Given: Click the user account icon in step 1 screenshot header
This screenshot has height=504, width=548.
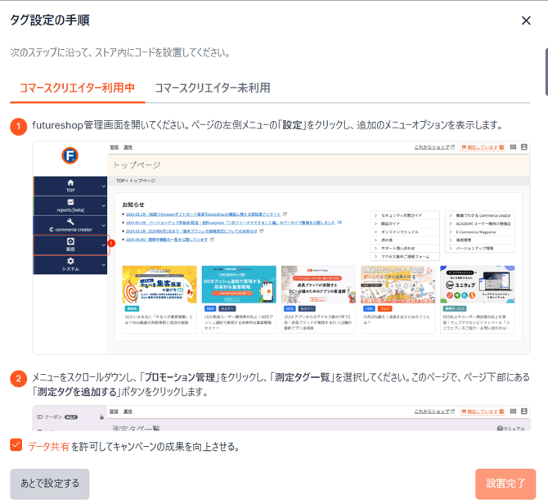Looking at the screenshot, I should [x=524, y=147].
